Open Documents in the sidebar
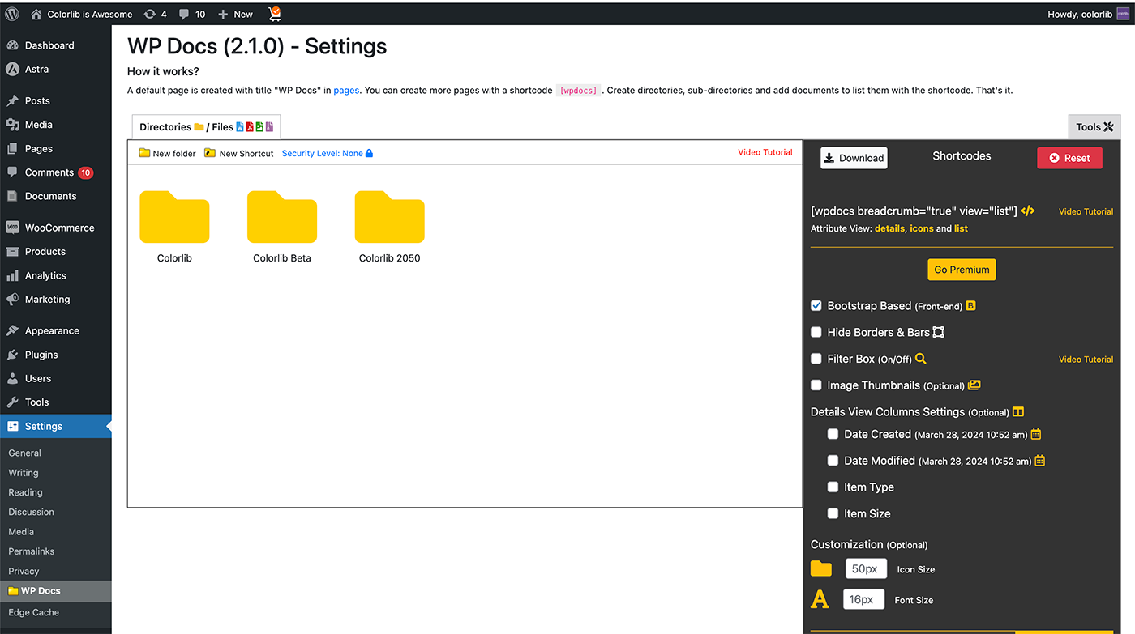 click(x=56, y=196)
